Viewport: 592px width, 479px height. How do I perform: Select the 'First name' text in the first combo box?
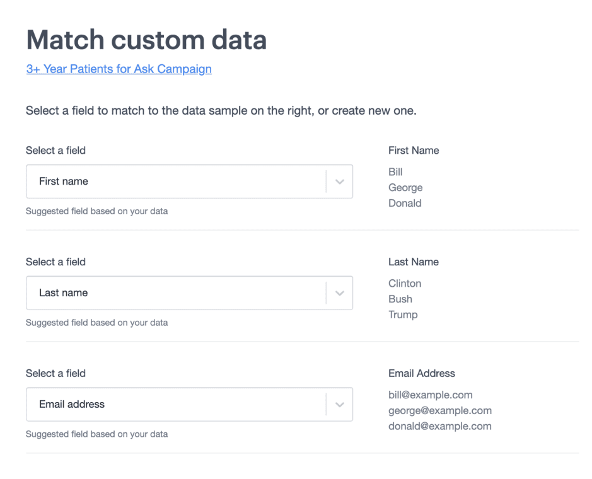pos(64,182)
